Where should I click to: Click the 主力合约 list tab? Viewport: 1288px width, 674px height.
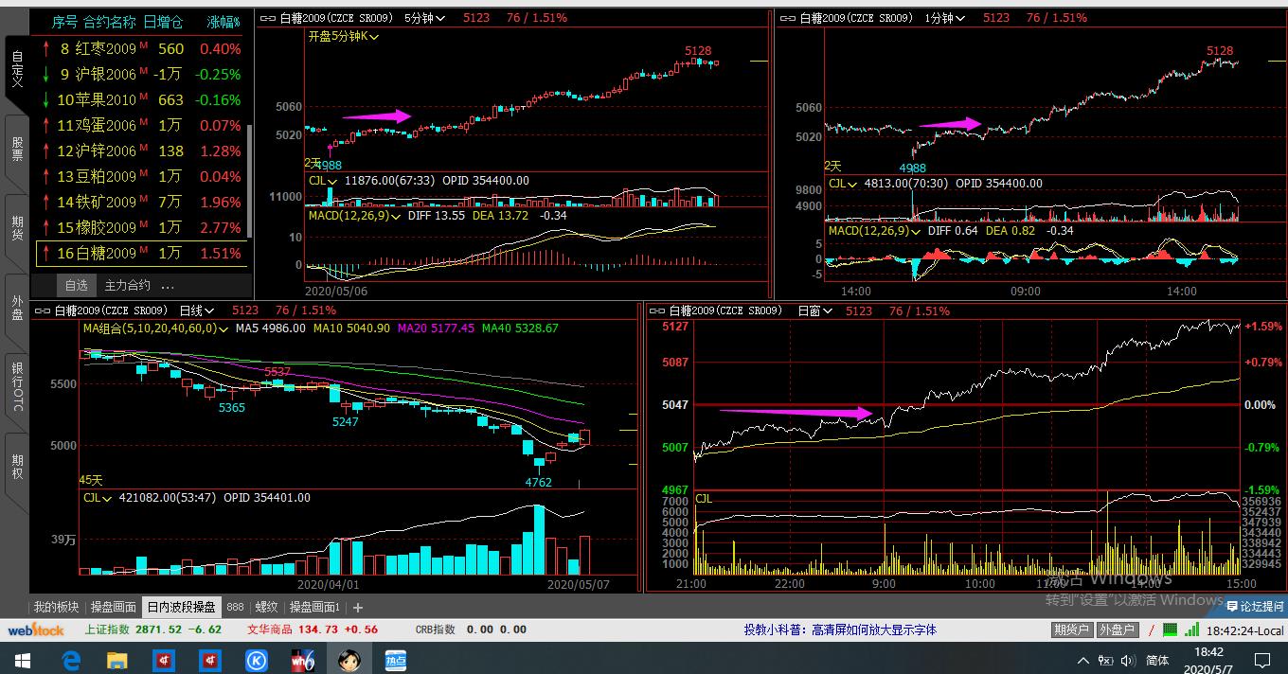pos(127,285)
